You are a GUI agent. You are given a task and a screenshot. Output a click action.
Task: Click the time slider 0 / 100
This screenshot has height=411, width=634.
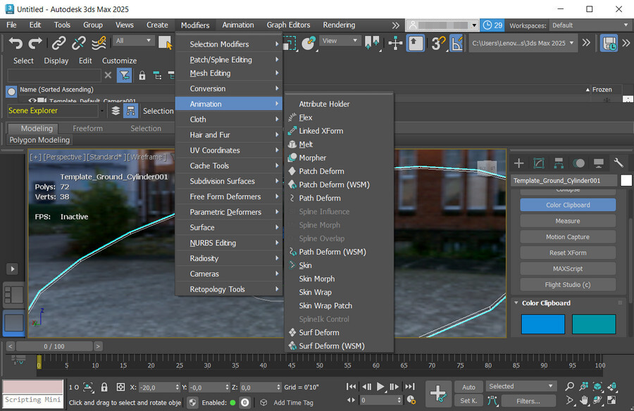(x=54, y=346)
